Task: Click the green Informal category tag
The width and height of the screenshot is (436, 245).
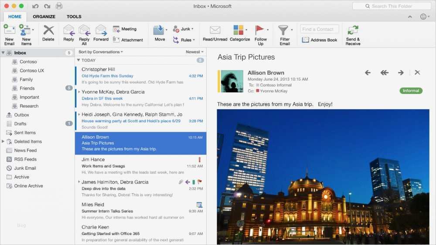Action: (x=411, y=91)
